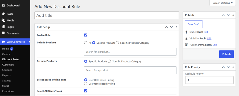Click the Add Rule Priority field
239x96 pixels.
pos(209,80)
